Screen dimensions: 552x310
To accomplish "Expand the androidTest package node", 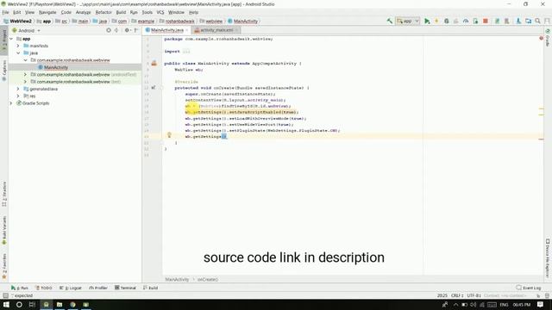I will click(25, 75).
